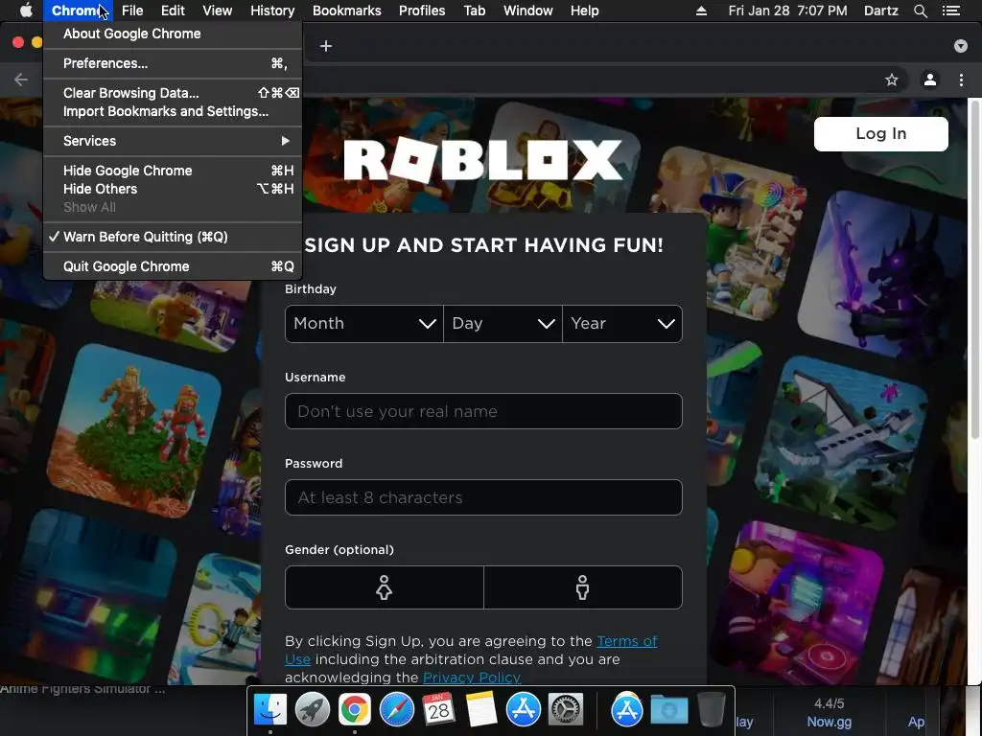
Task: Choose Clear Browsing Data
Action: click(173, 93)
